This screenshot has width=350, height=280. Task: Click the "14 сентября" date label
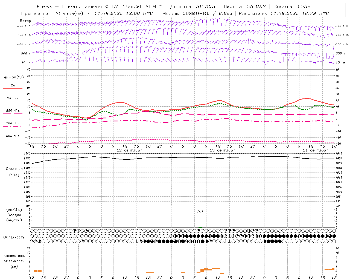[x=316, y=150]
